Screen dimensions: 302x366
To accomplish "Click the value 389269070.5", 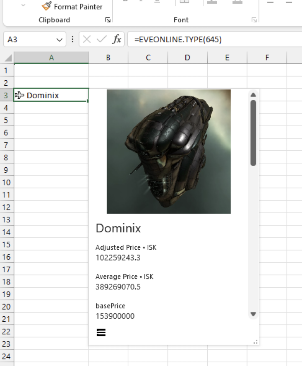I will [x=118, y=287].
